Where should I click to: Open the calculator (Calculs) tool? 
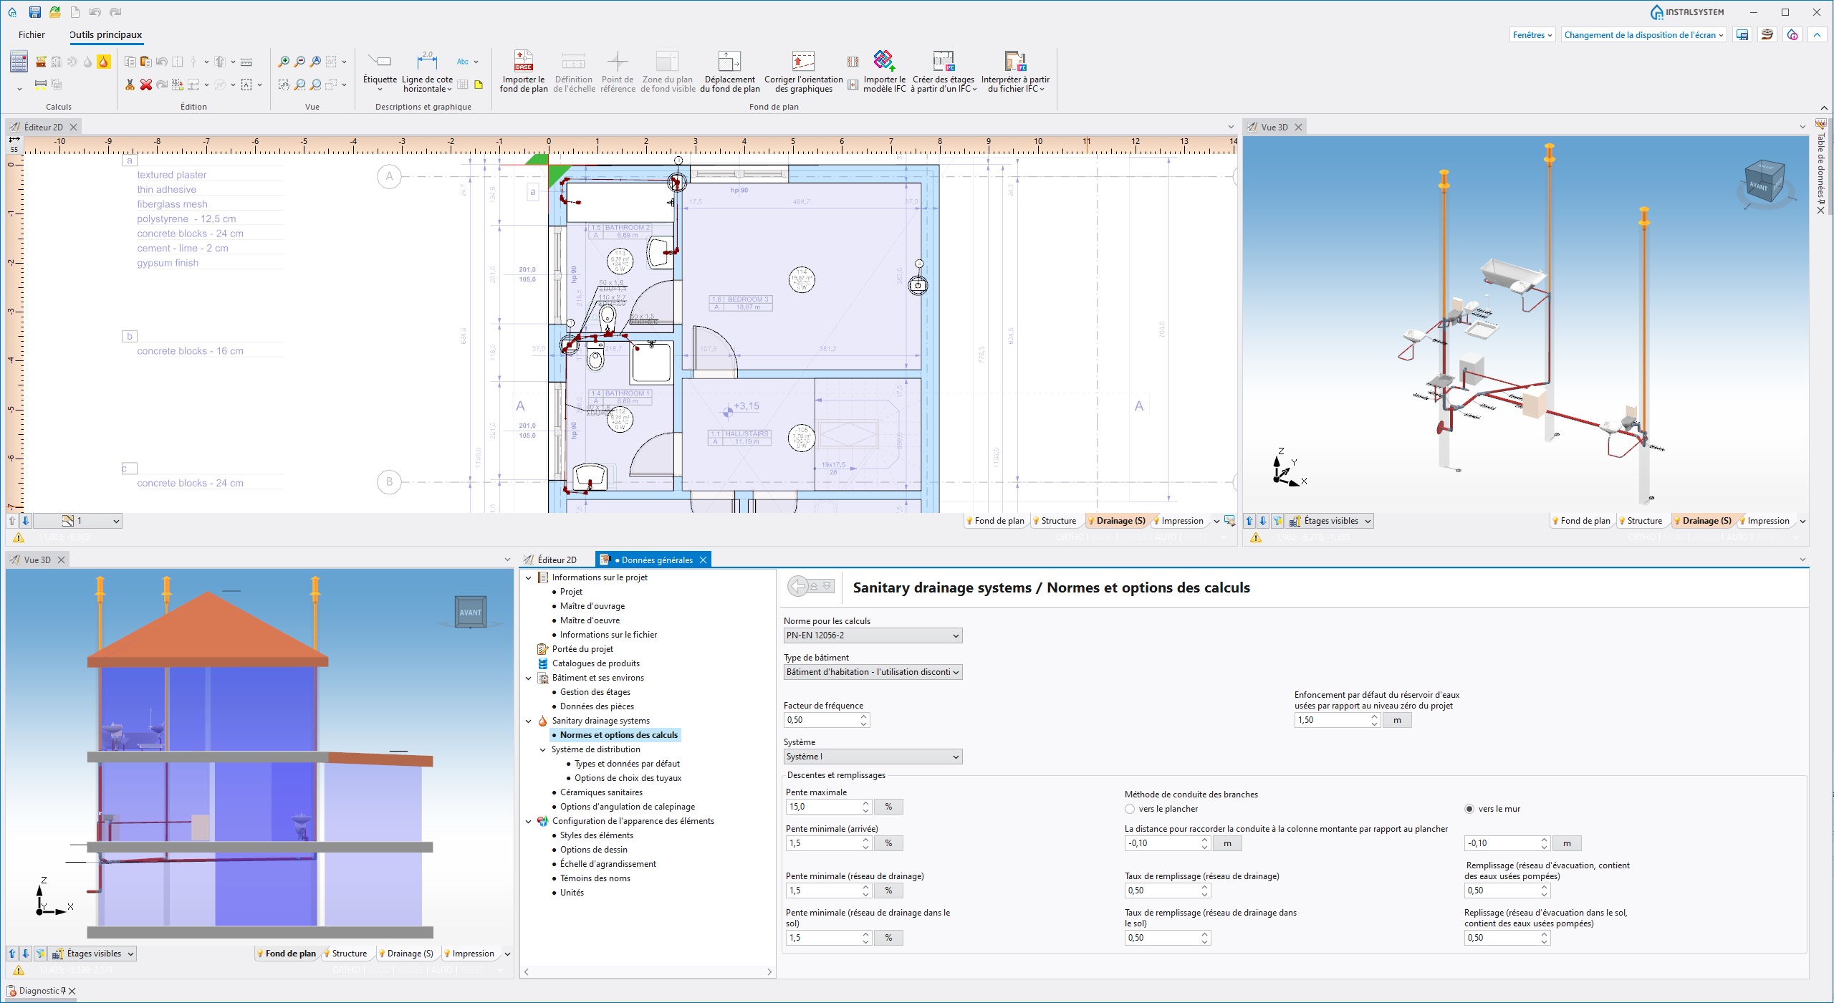point(19,62)
